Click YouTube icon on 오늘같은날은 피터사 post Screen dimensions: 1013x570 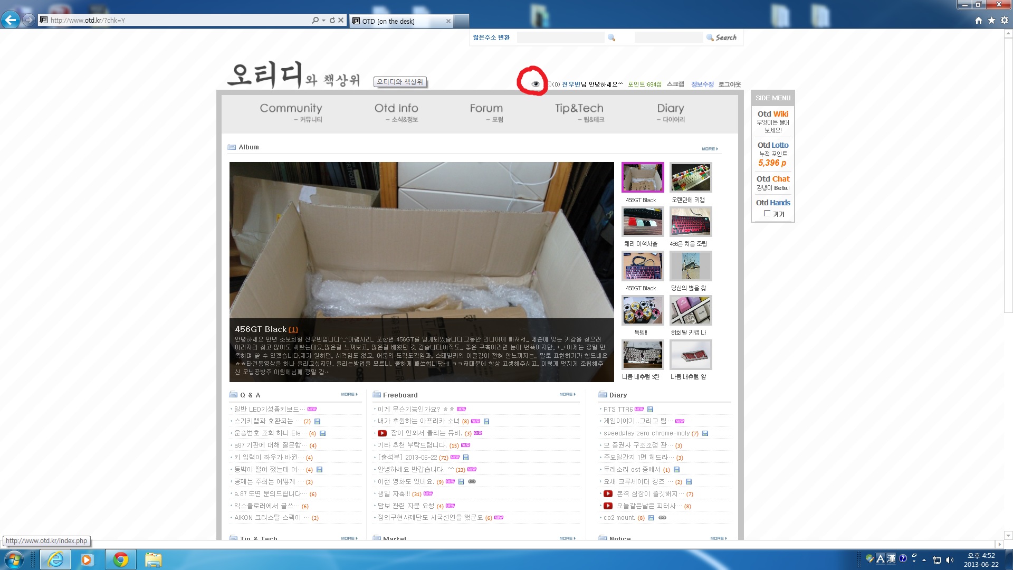(x=608, y=506)
